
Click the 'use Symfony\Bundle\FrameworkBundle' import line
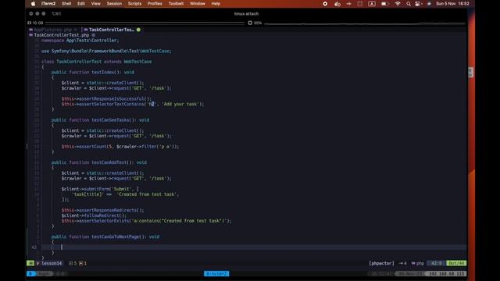point(106,51)
